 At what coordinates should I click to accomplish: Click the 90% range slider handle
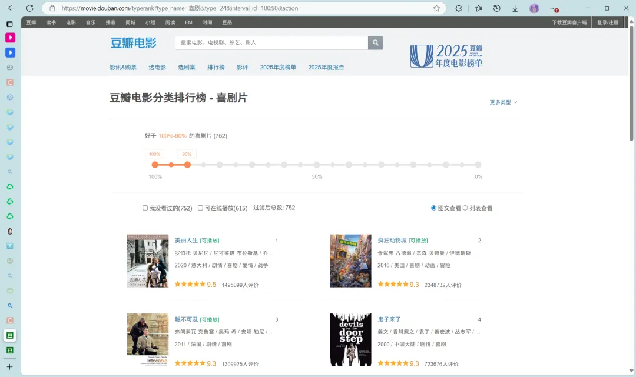click(187, 165)
